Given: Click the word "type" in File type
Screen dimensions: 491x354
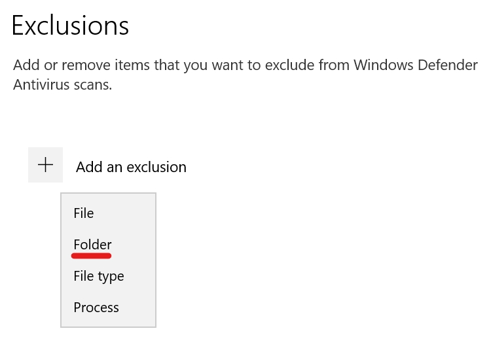Looking at the screenshot, I should pyautogui.click(x=111, y=277).
